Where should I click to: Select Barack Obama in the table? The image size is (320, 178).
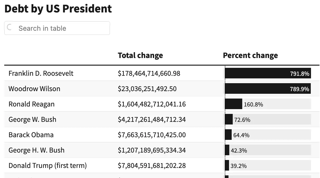click(x=31, y=135)
